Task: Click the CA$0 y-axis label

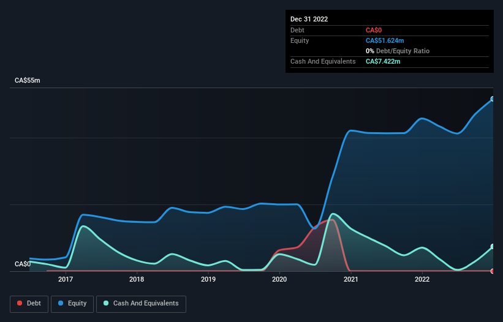Action: pyautogui.click(x=23, y=264)
